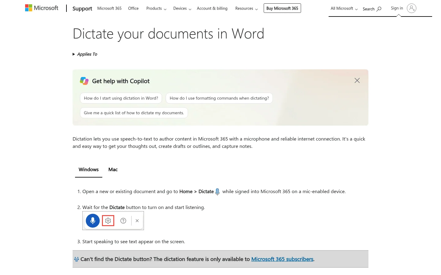Click the community icon beside Can't find the Dictate button

(77, 259)
